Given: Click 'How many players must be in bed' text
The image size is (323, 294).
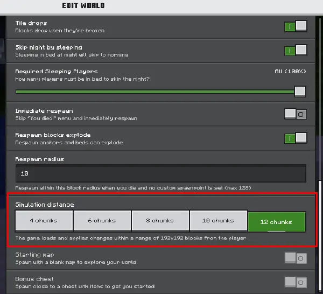Looking at the screenshot, I should [x=82, y=79].
